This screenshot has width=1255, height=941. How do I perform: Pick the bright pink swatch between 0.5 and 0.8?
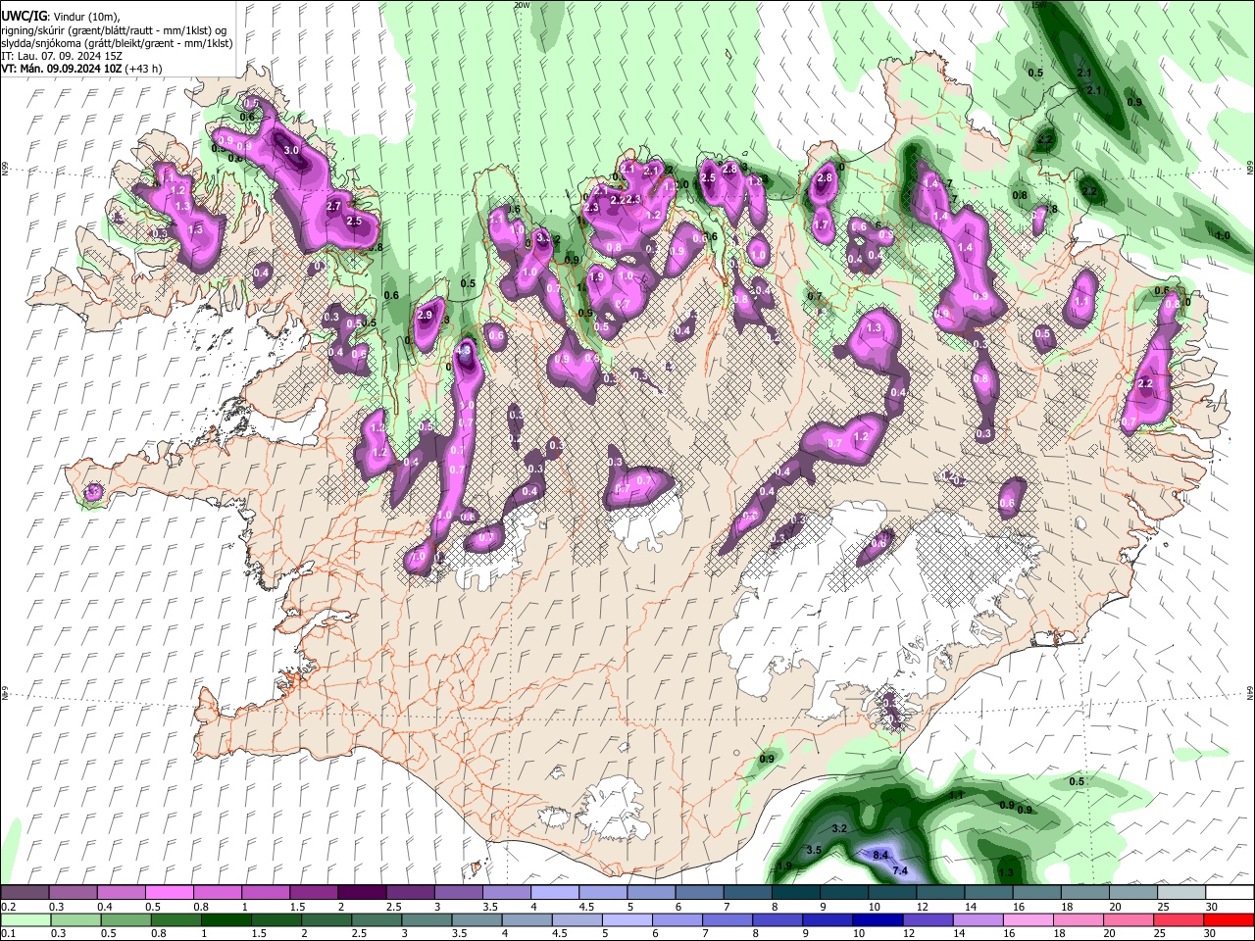point(169,892)
